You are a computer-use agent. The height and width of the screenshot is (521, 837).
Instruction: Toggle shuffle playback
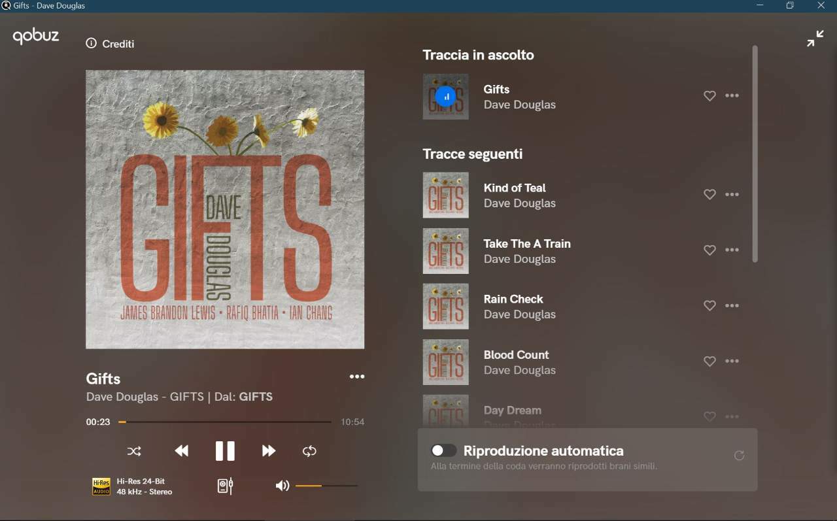pyautogui.click(x=134, y=451)
